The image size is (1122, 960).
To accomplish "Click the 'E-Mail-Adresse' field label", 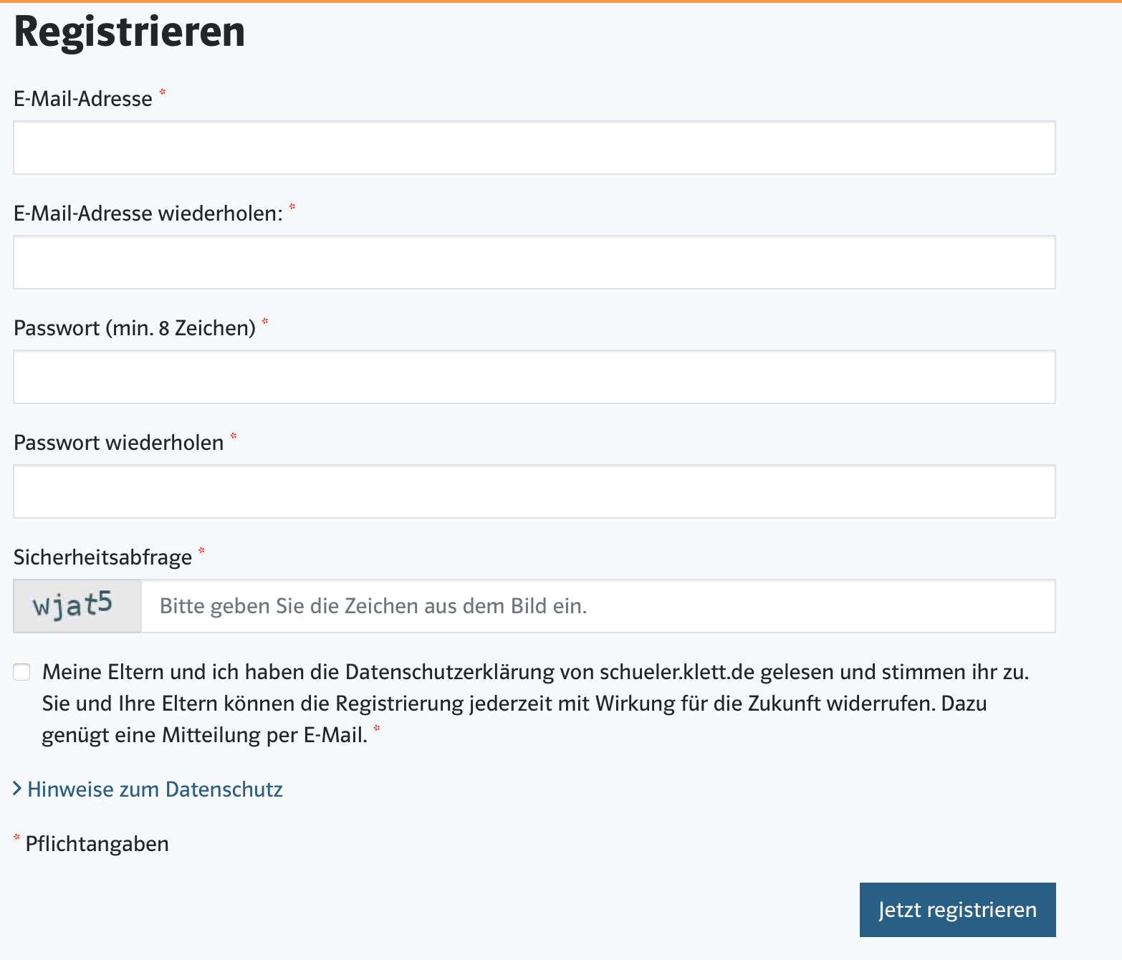I will click(83, 99).
